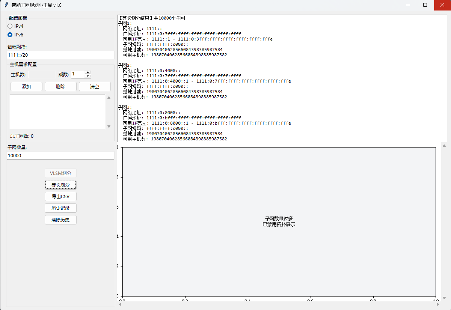Image resolution: width=451 pixels, height=310 pixels.
Task: Click 网络地址: 1111:0:8000:: line
Action: coord(152,113)
